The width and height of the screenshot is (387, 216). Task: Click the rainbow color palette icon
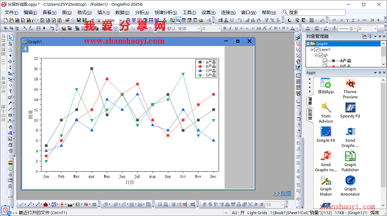click(10, 163)
